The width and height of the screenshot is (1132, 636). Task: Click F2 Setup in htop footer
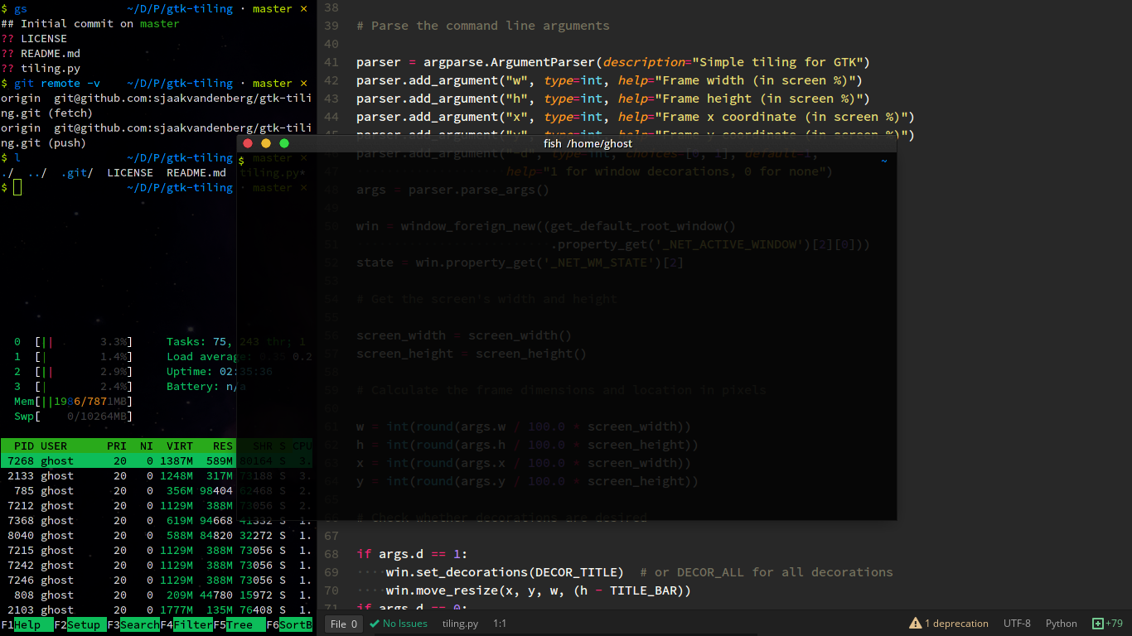click(x=80, y=625)
